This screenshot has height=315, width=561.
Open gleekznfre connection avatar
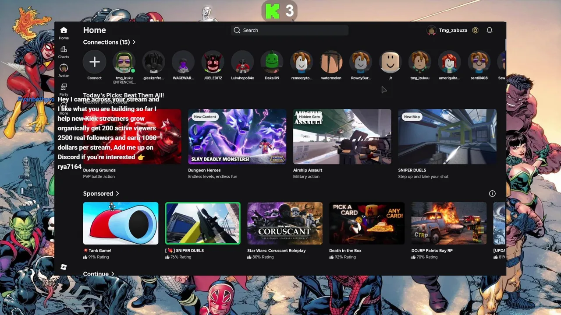click(x=153, y=62)
